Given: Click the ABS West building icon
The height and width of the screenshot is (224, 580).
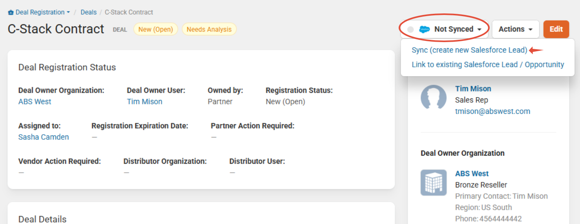Looking at the screenshot, I should [433, 182].
